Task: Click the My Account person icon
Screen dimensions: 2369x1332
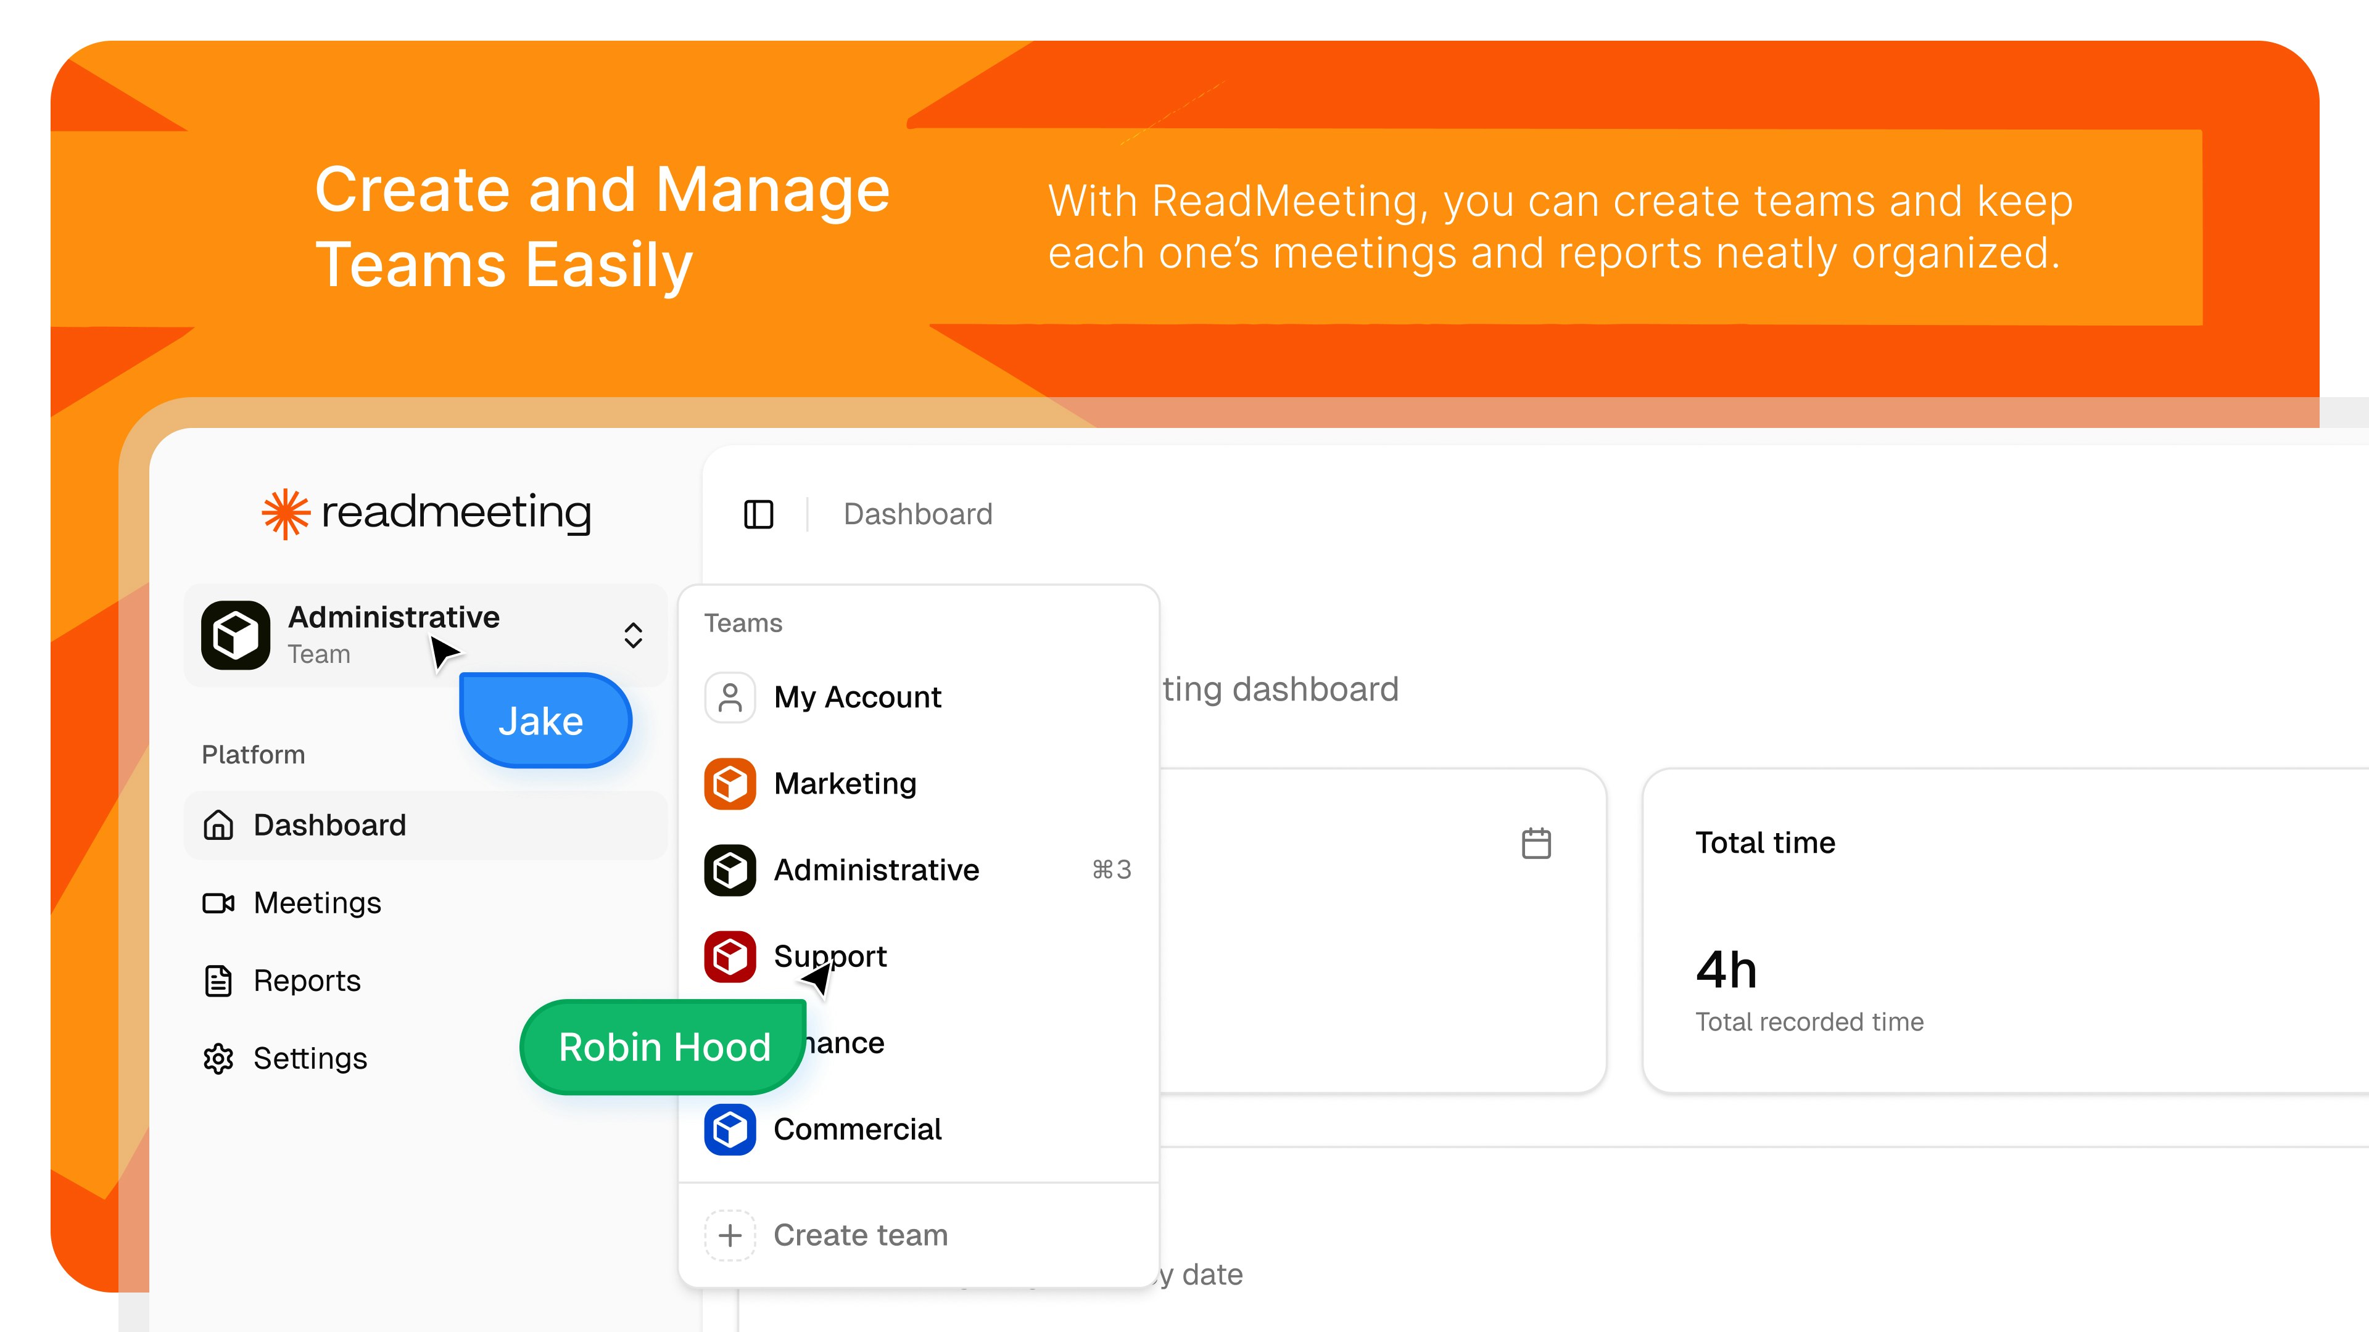Action: [x=729, y=697]
